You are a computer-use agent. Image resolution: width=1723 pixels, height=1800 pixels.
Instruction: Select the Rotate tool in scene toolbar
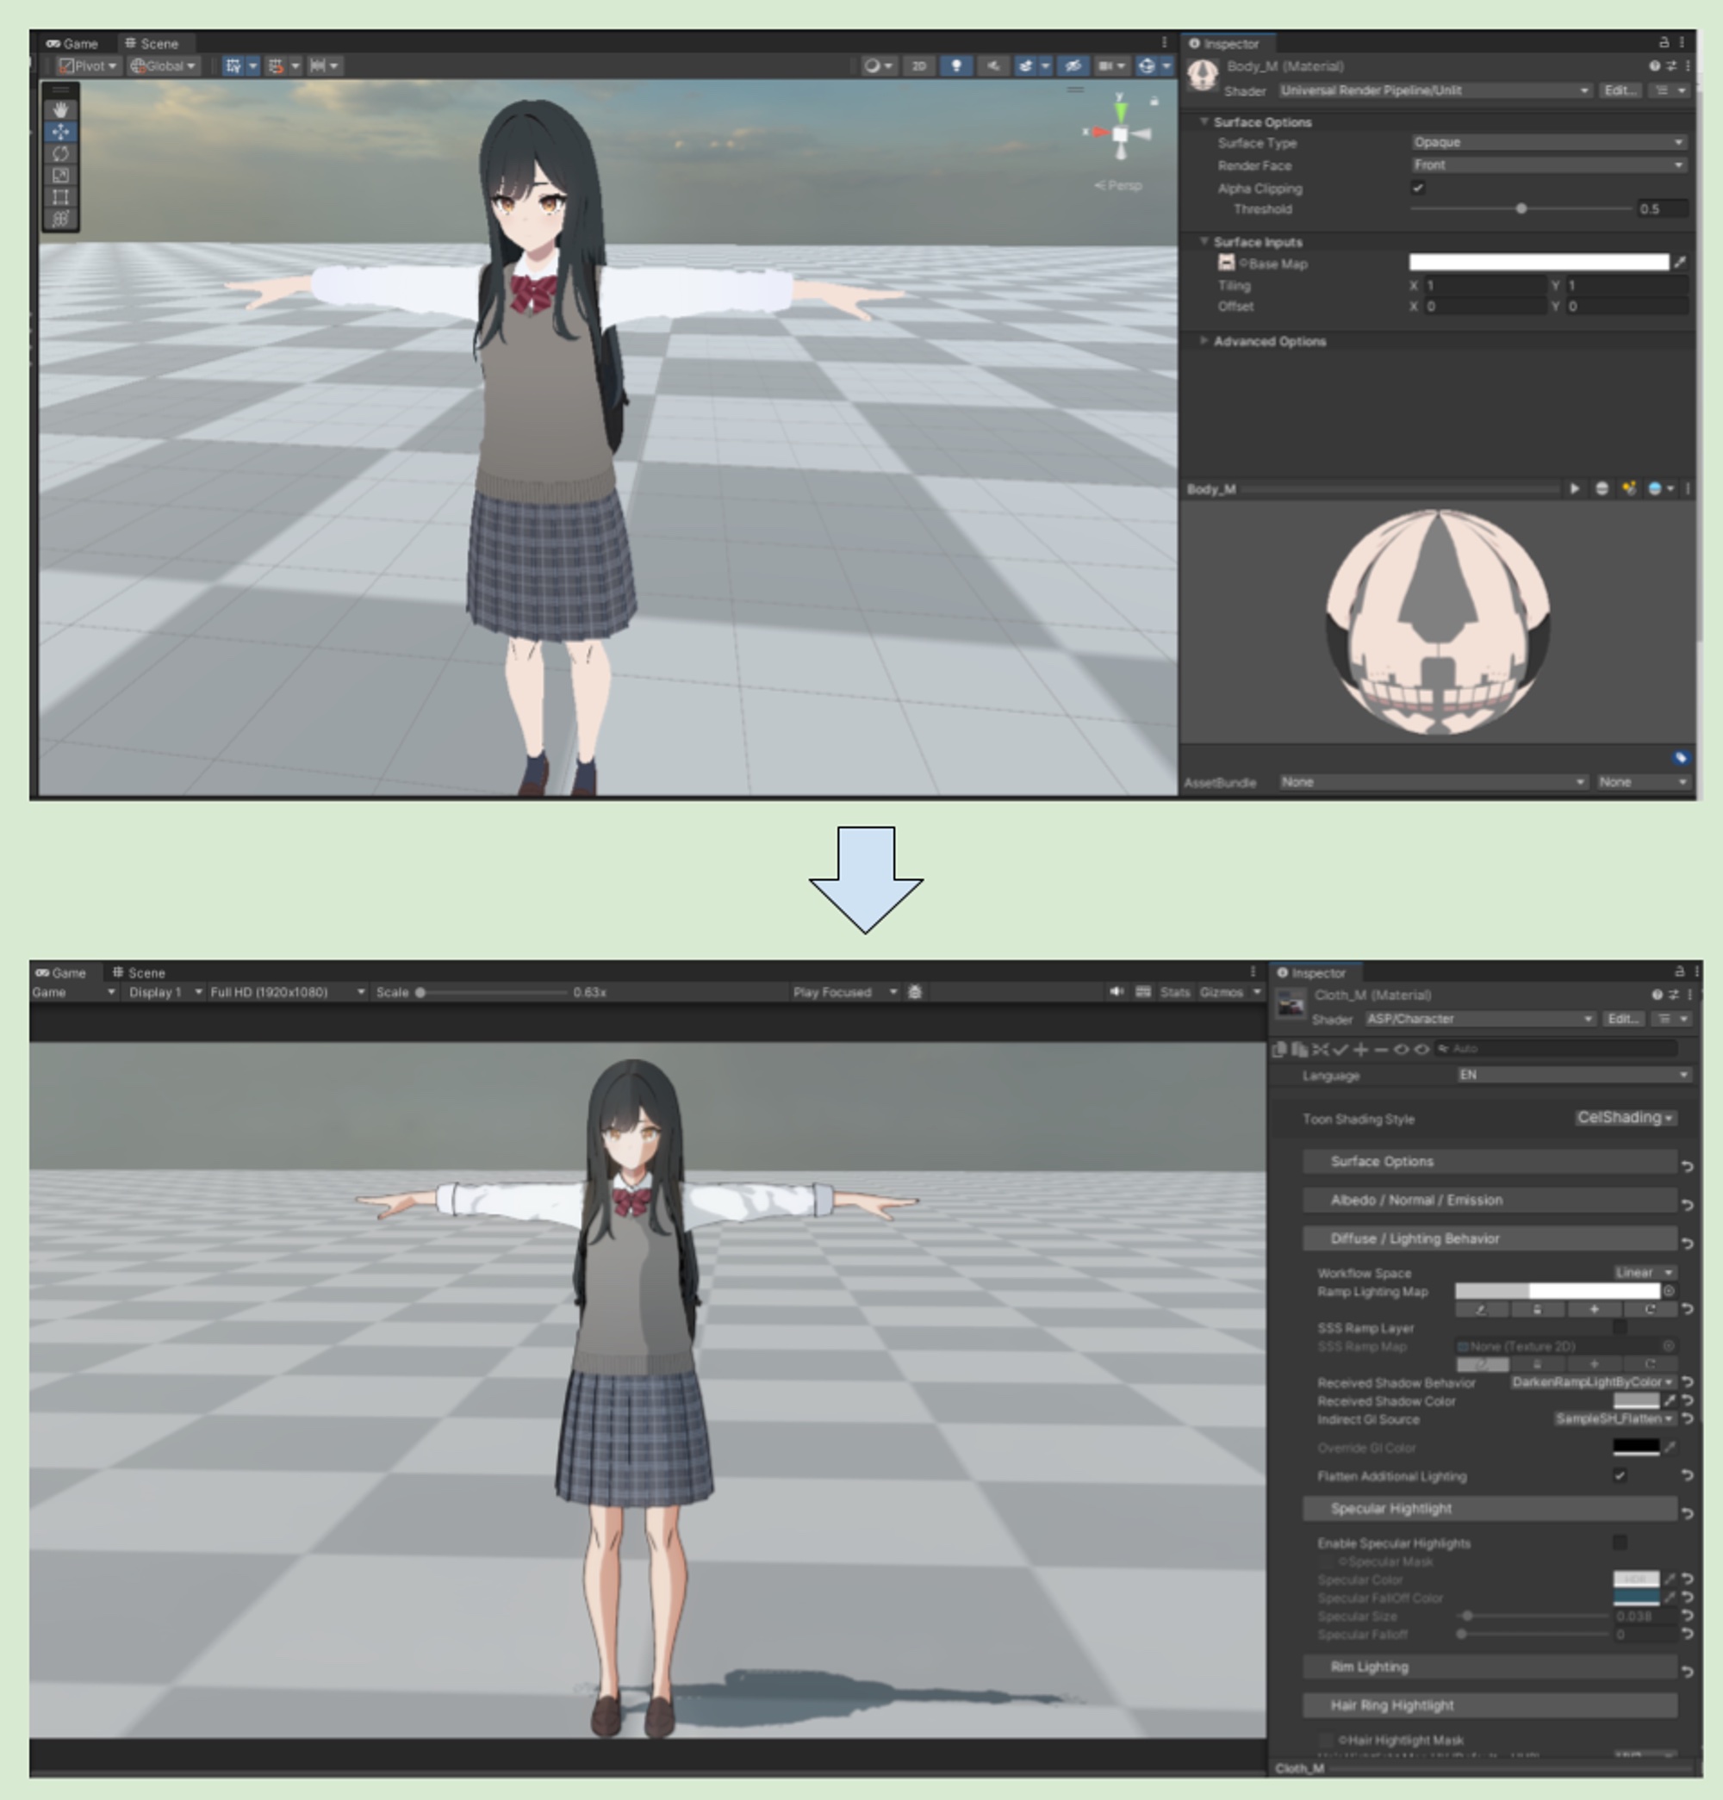[x=60, y=153]
